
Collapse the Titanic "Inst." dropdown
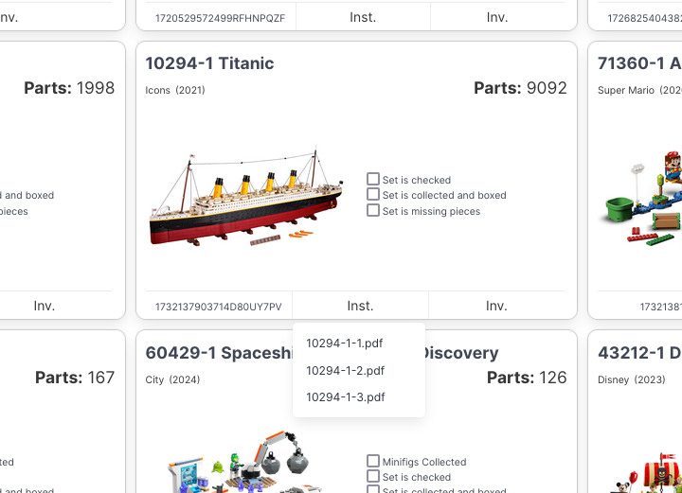pyautogui.click(x=360, y=306)
